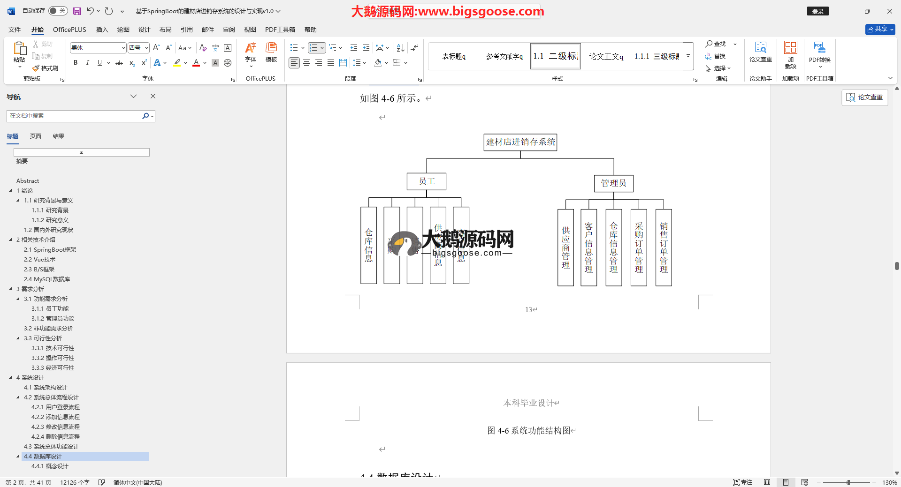Collapse the '4 系统设计' heading in navigation
This screenshot has width=901, height=487.
(x=11, y=377)
